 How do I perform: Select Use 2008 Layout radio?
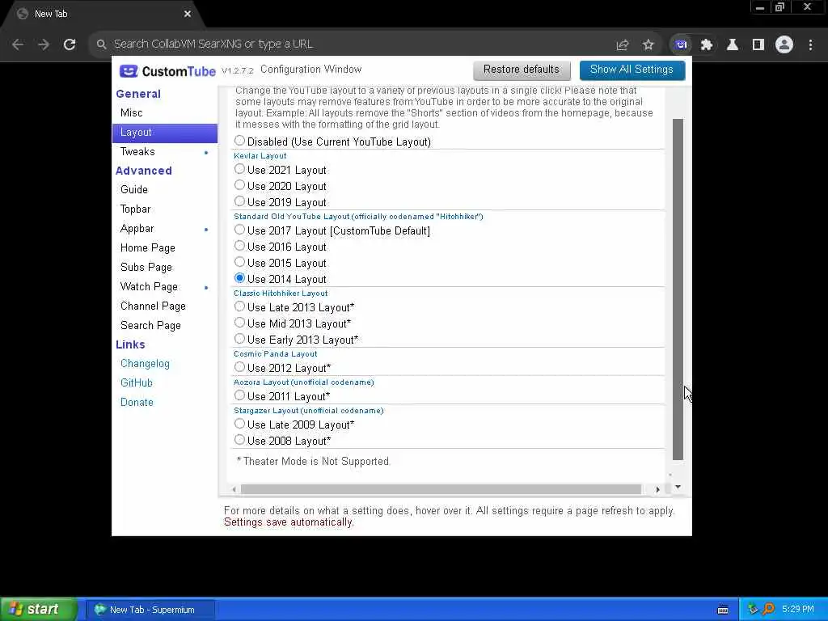(x=239, y=440)
